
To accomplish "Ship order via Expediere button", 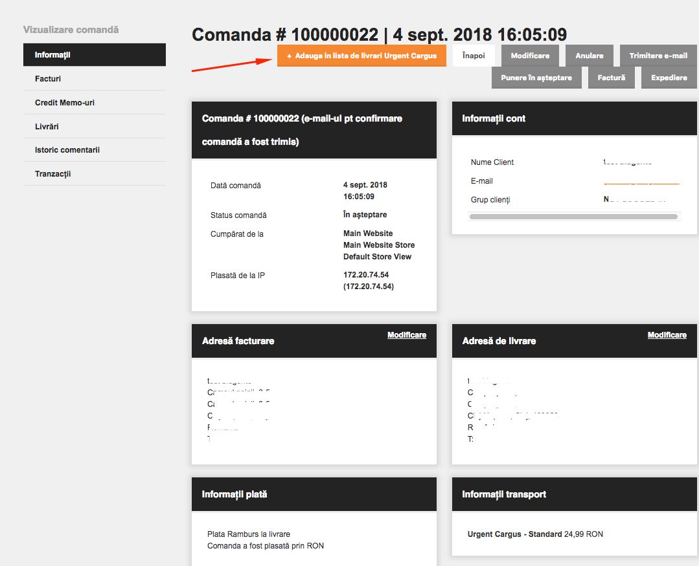I will 669,78.
